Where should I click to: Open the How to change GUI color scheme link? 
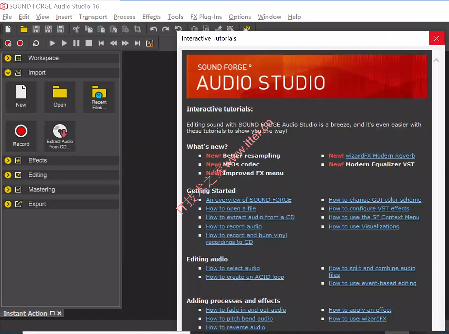click(x=375, y=200)
